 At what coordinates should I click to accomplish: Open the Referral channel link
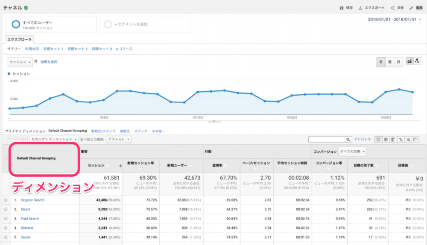coord(27,228)
